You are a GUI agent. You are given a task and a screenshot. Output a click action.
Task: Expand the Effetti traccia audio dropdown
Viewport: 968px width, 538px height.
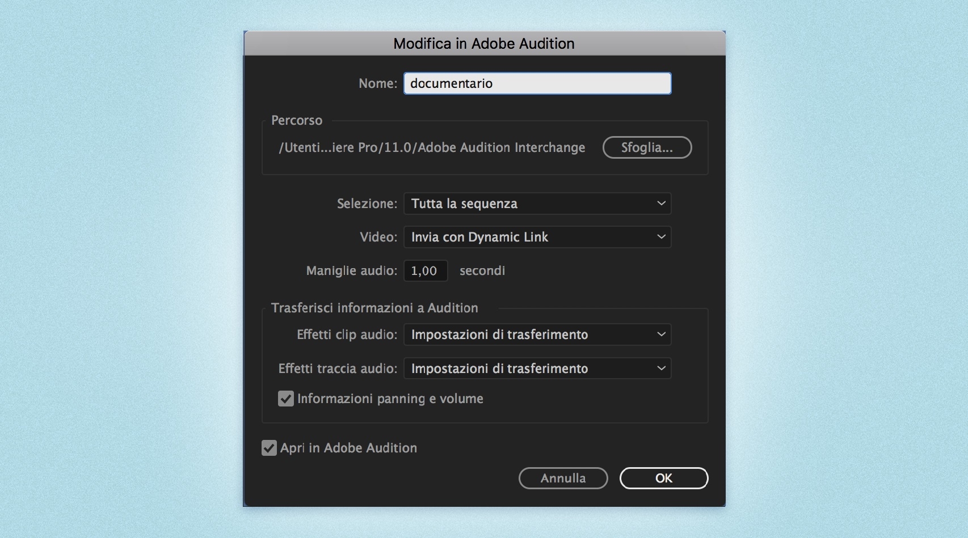point(537,368)
